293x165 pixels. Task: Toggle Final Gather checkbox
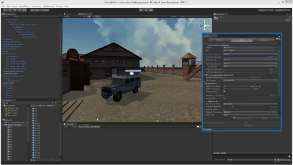point(224,98)
